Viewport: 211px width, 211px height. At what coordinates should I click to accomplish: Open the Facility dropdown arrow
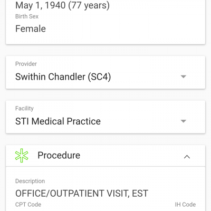coord(184,121)
